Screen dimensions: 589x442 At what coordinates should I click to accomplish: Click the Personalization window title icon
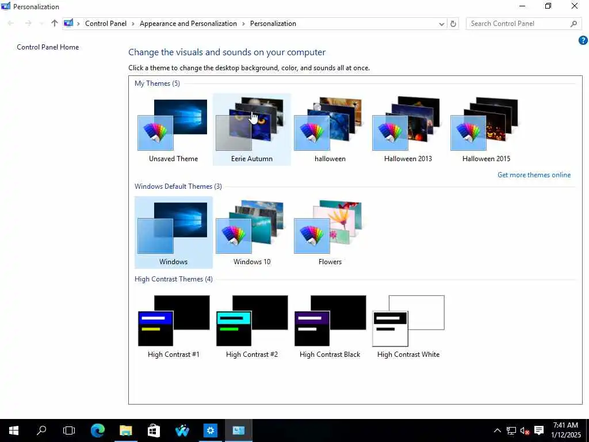click(6, 6)
